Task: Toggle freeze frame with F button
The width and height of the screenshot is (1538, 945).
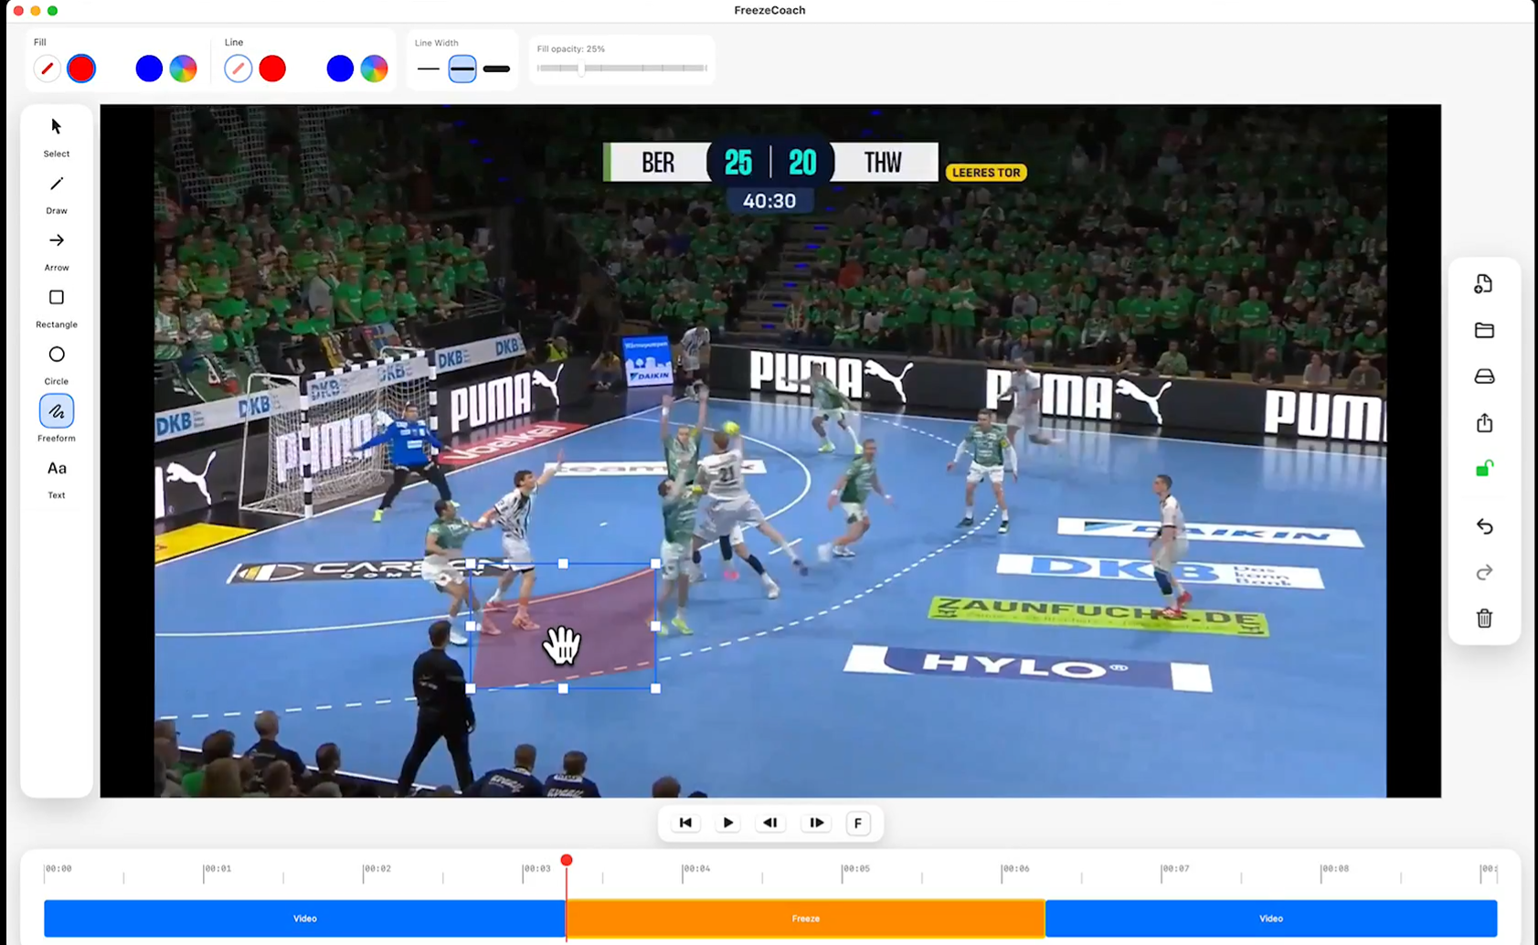Action: [x=857, y=823]
